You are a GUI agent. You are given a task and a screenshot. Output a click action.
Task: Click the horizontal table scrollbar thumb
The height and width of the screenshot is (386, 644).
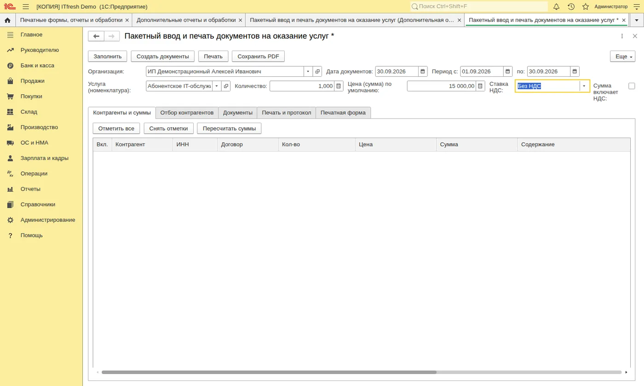(269, 372)
